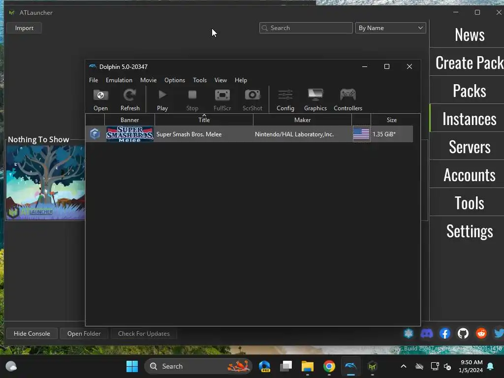Open the View menu in Dolphin
This screenshot has width=504, height=378.
[220, 80]
